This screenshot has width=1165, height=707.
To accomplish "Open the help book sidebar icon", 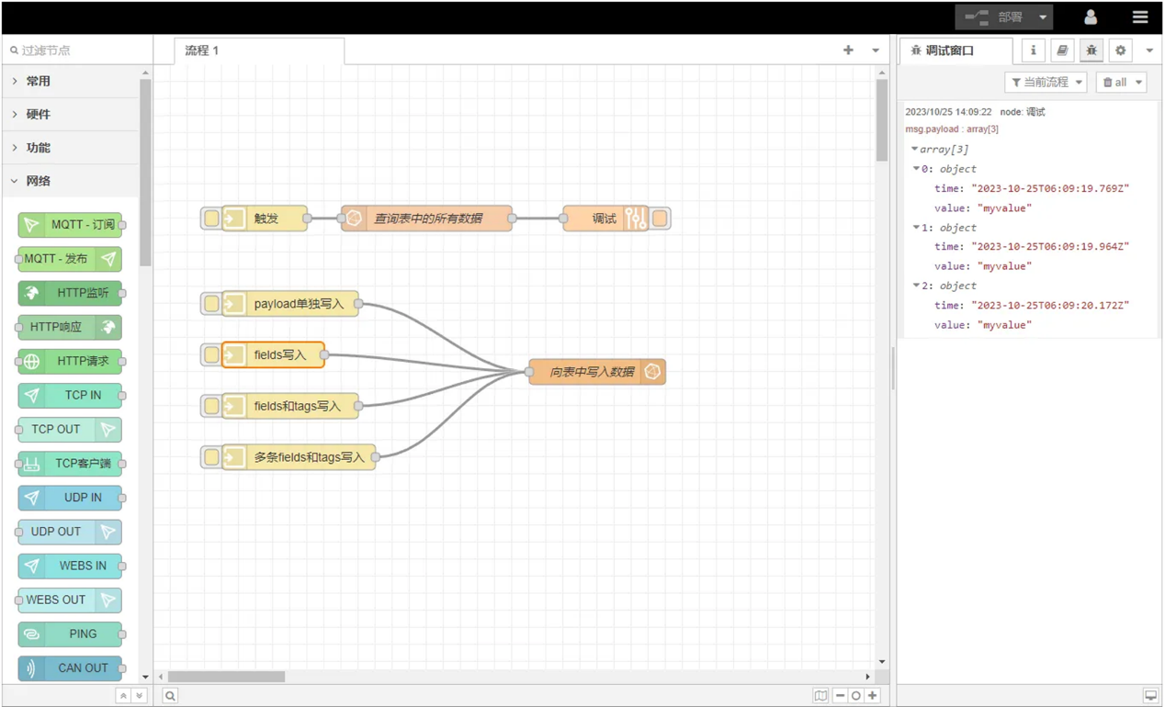I will 1062,50.
